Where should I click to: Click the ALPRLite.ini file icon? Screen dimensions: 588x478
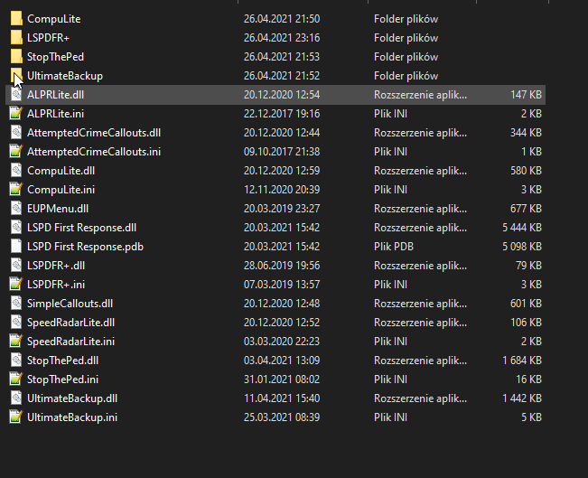pyautogui.click(x=15, y=113)
